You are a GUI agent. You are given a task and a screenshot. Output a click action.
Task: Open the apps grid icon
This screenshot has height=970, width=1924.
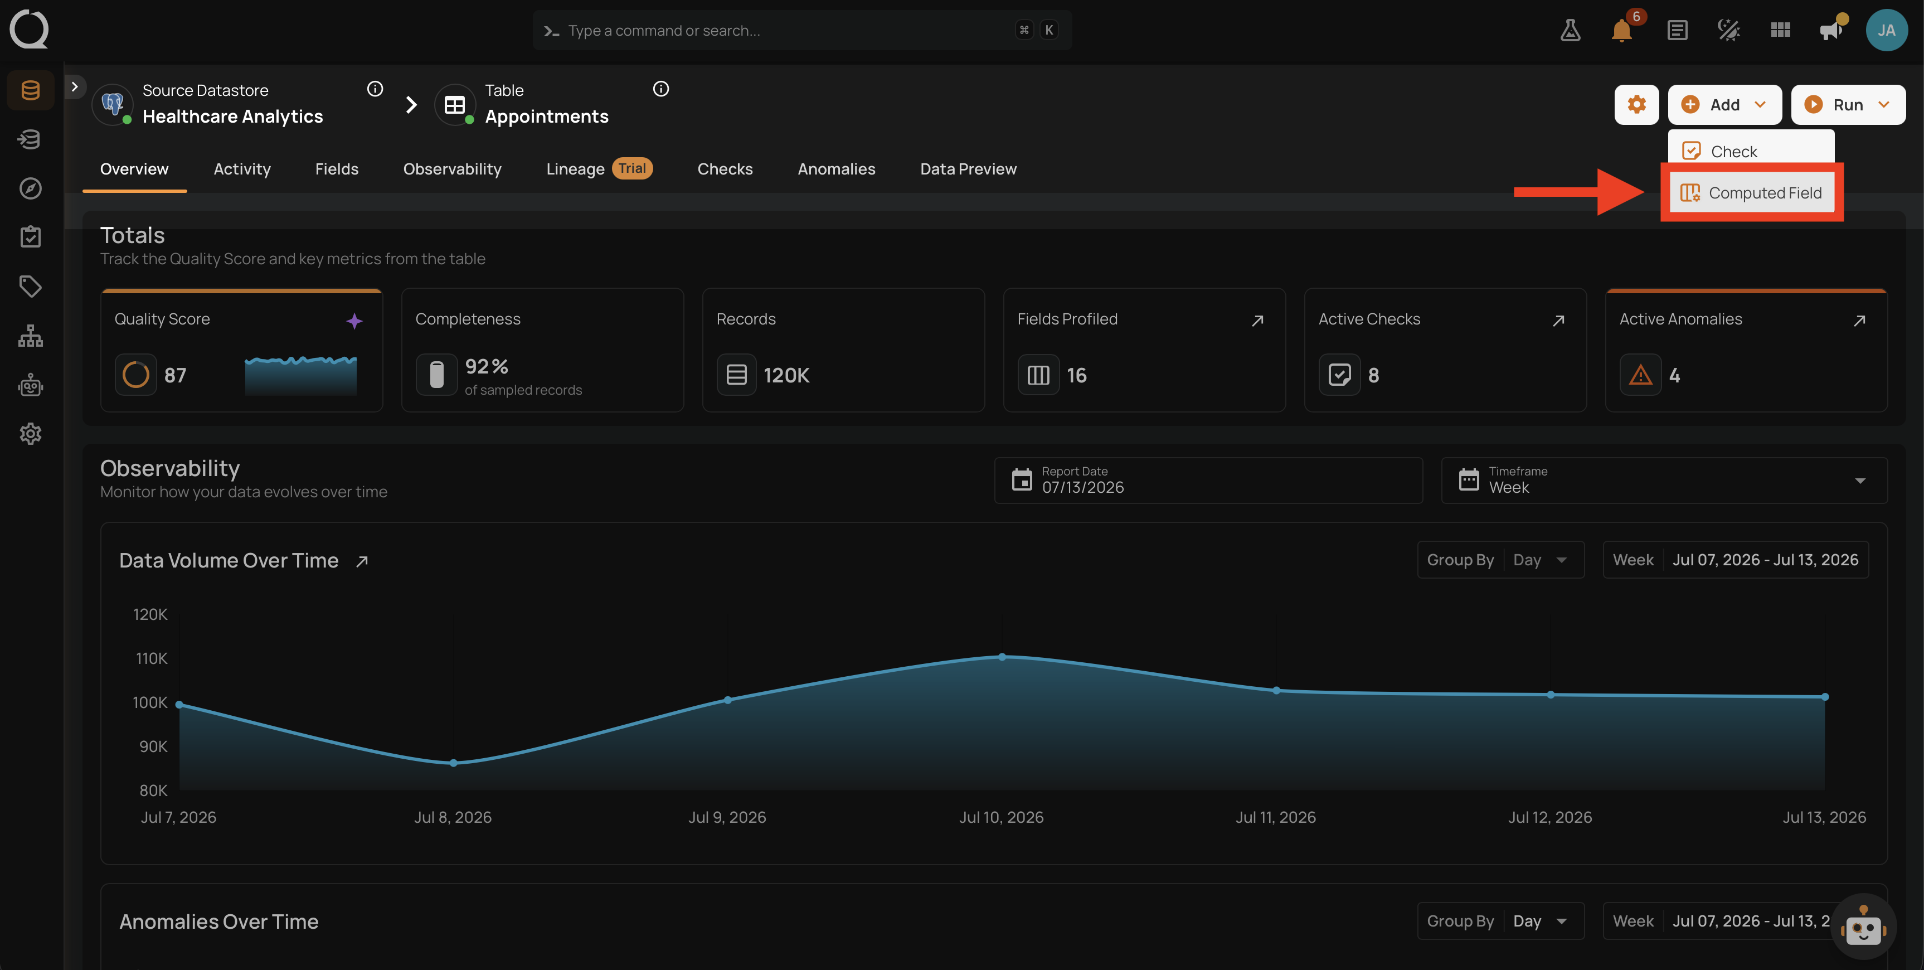[1780, 31]
